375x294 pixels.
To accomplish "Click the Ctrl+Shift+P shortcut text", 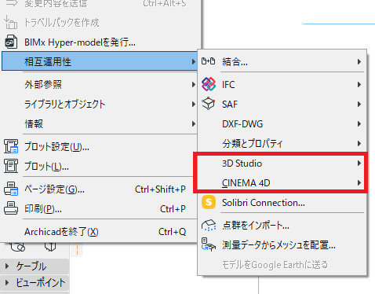I will coord(160,189).
